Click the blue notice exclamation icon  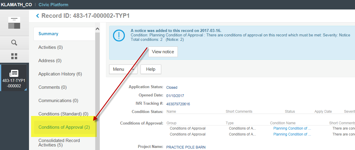(119, 35)
